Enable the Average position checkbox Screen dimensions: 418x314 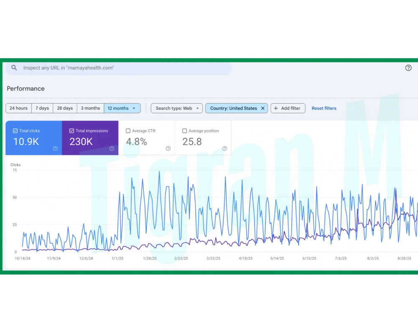pos(184,130)
